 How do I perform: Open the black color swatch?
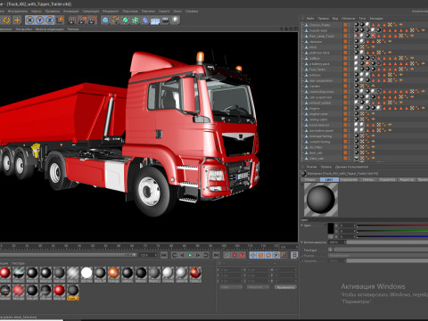coord(331,228)
